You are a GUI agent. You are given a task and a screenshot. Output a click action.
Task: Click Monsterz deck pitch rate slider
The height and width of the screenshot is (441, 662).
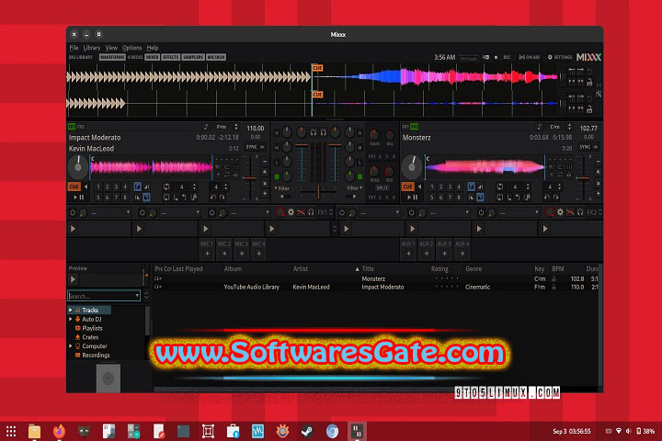pyautogui.click(x=583, y=178)
